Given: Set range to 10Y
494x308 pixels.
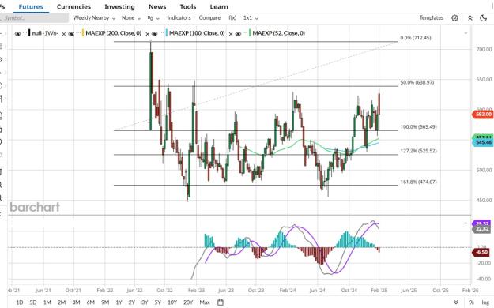Looking at the screenshot, I should pos(172,302).
